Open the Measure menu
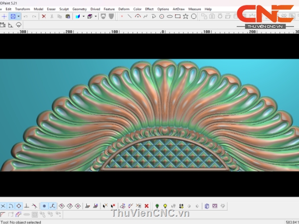The height and width of the screenshot is (224, 299). [x=194, y=9]
